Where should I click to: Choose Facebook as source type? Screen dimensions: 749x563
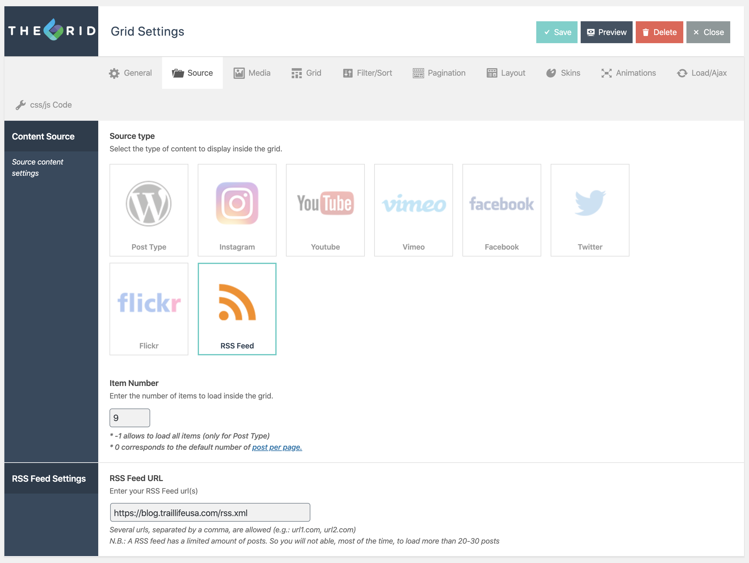click(502, 210)
